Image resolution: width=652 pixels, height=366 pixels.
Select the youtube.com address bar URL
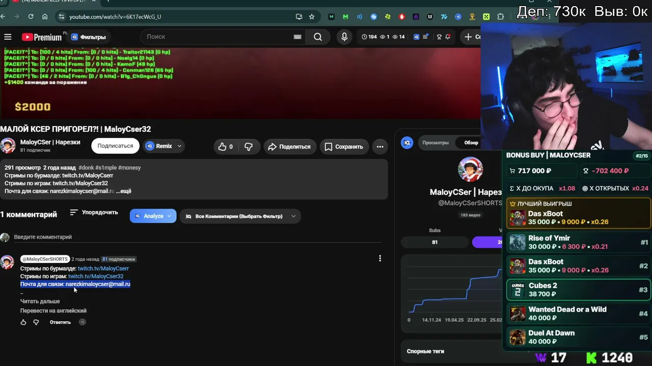tap(115, 17)
